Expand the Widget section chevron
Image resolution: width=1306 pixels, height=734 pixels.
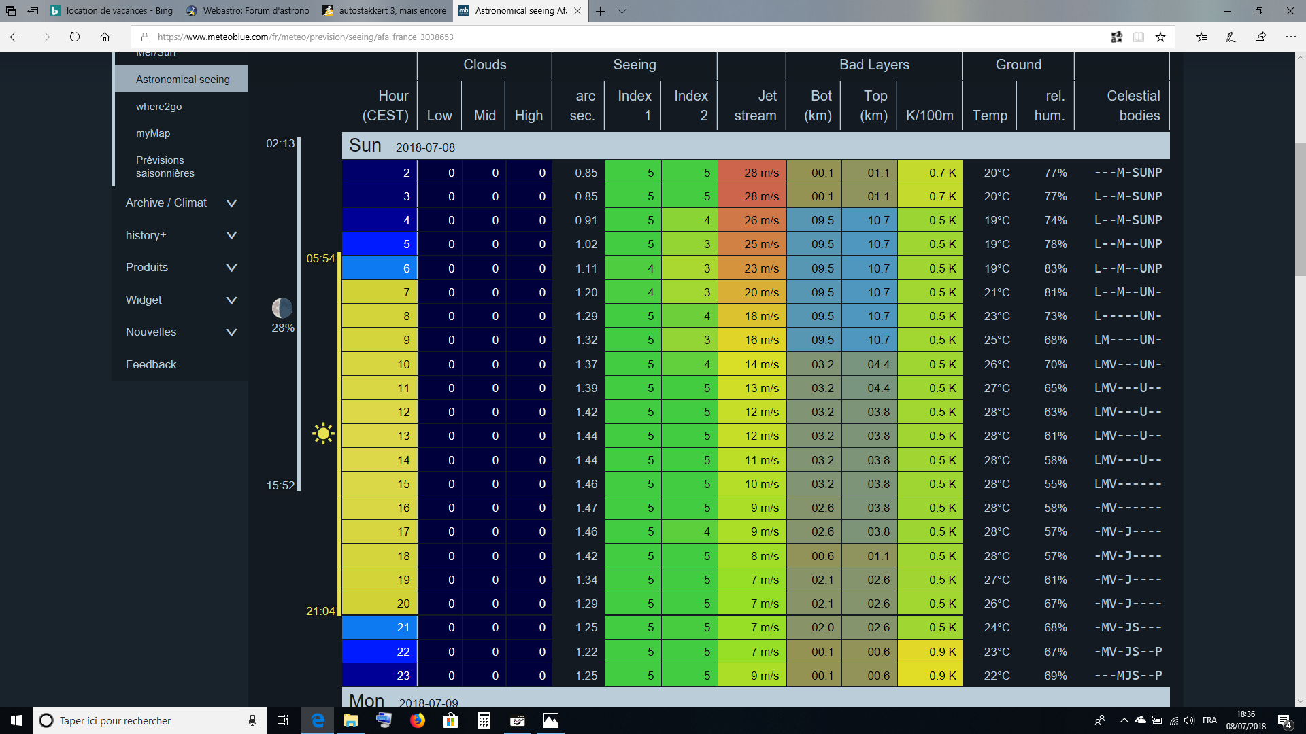pyautogui.click(x=231, y=300)
